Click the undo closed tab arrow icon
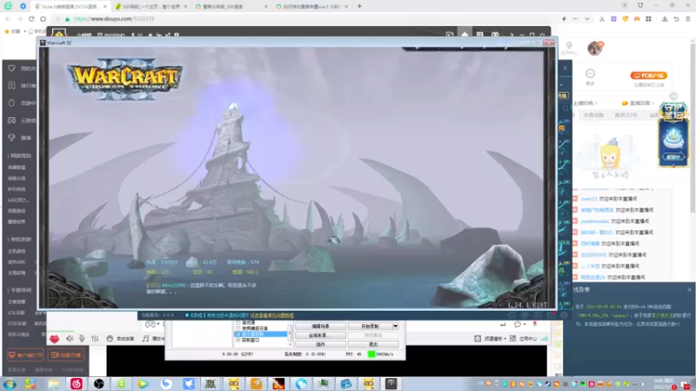 click(x=676, y=19)
